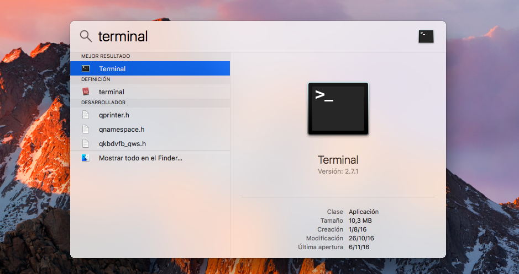The width and height of the screenshot is (519, 274).
Task: Click the Spotlight magnifying glass icon
Action: coord(86,36)
